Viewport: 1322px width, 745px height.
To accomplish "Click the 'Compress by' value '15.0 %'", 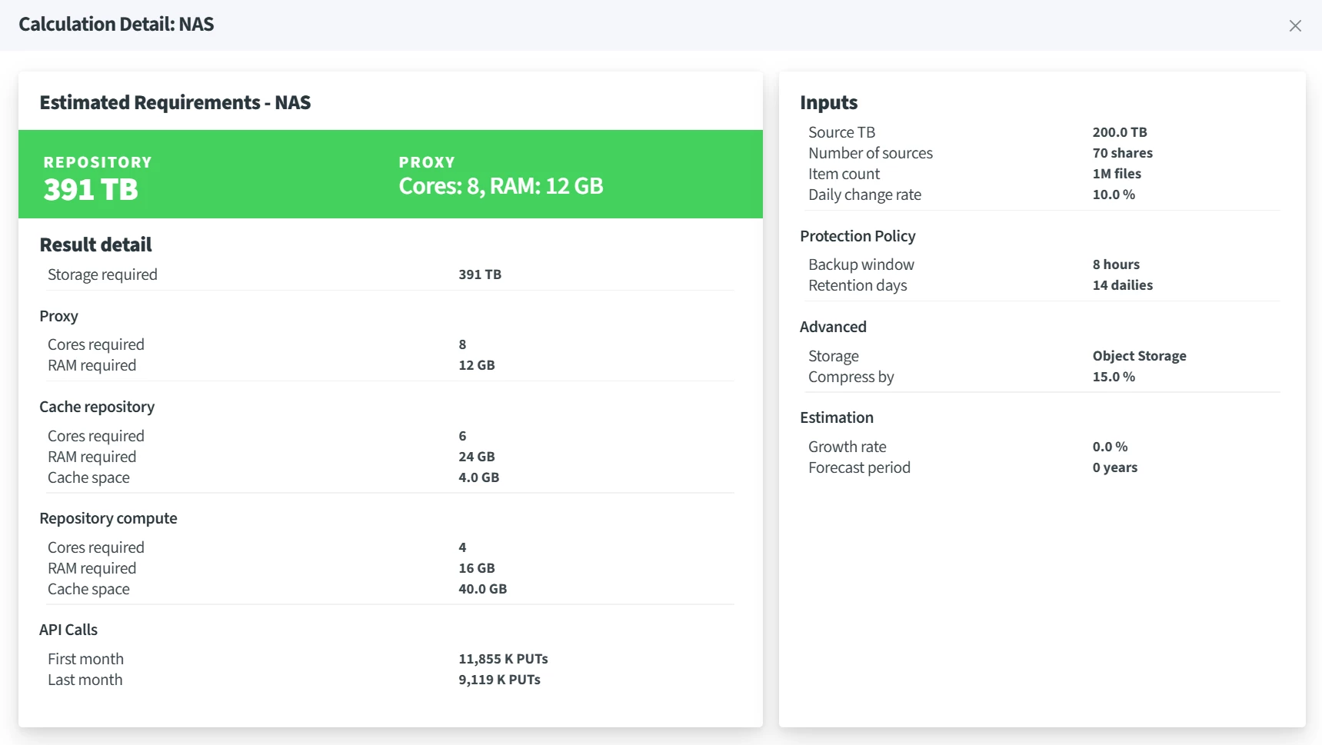I will 1114,377.
